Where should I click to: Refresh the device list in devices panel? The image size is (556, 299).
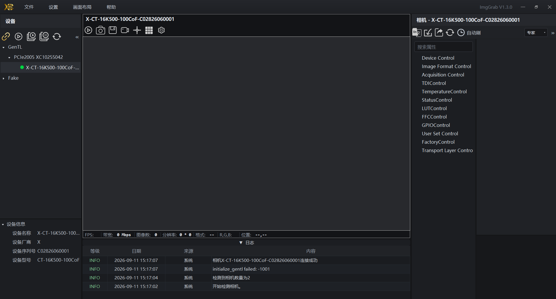57,36
